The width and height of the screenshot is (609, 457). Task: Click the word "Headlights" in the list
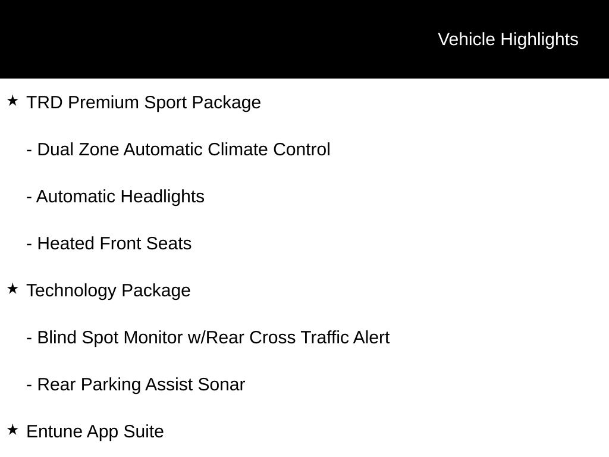pyautogui.click(x=162, y=196)
